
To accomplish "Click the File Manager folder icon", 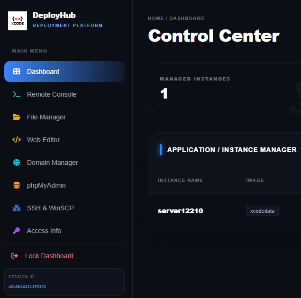I will 17,117.
